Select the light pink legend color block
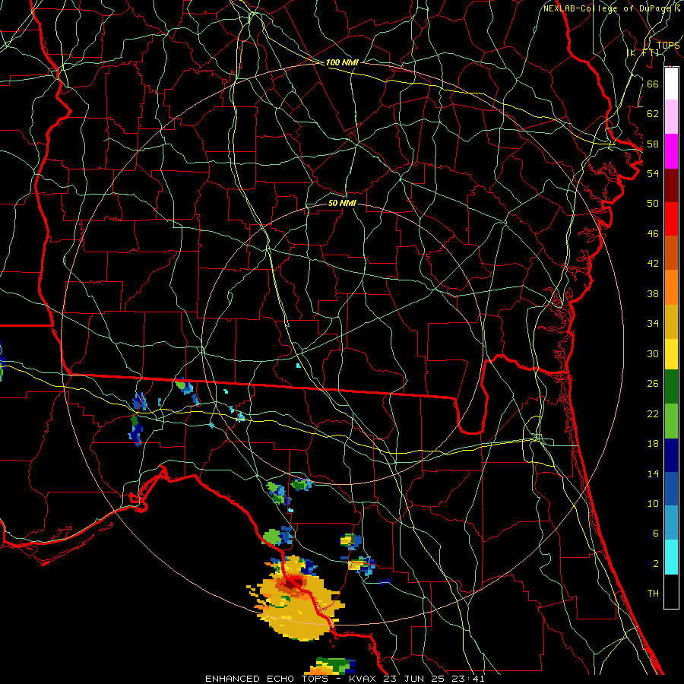 pos(671,116)
